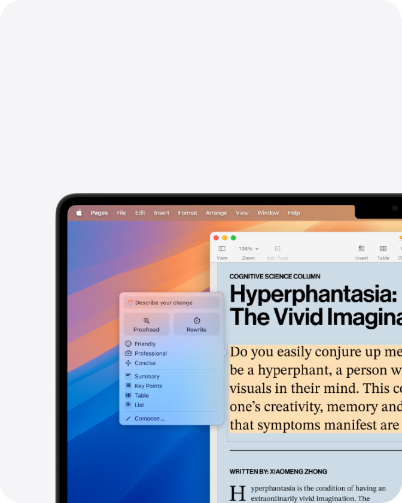The image size is (402, 503).
Task: Apply the Concise rewrite option
Action: pos(145,363)
